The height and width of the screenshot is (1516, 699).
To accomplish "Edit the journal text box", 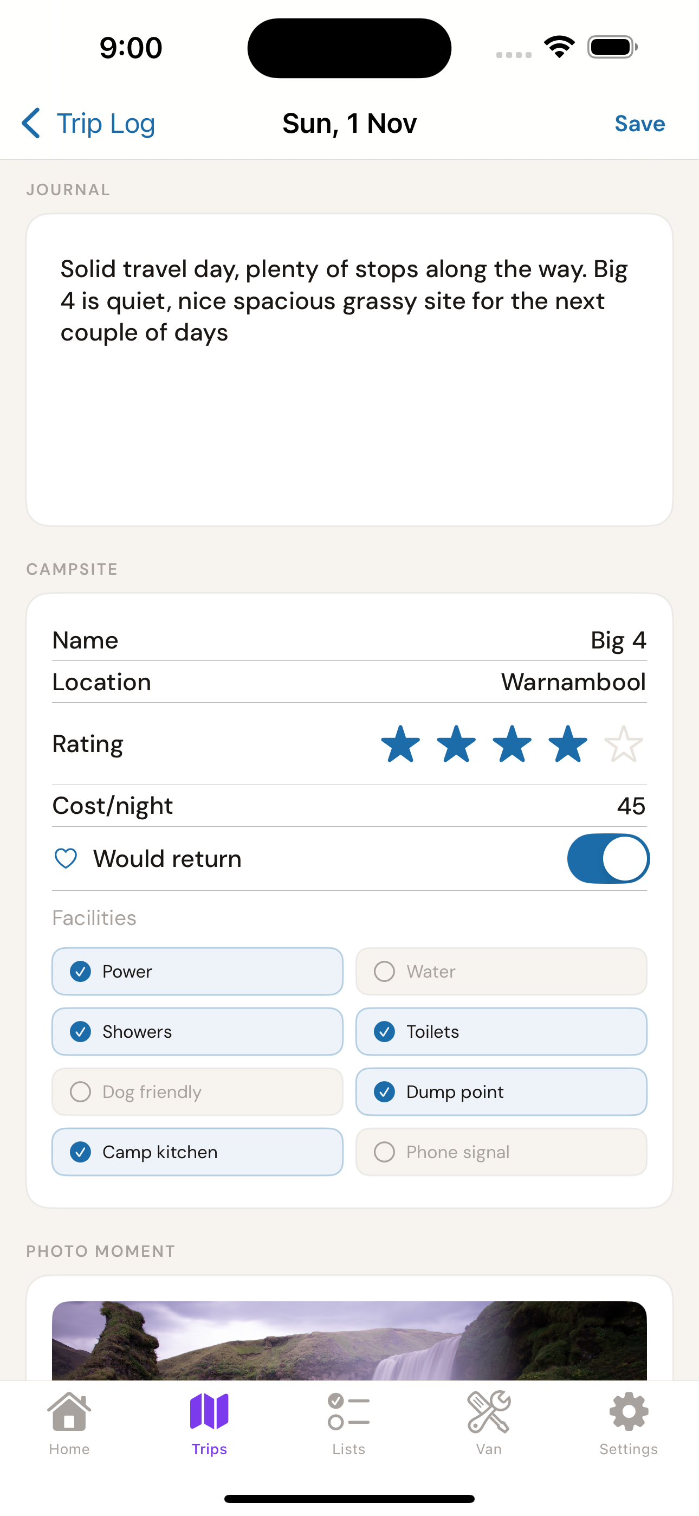I will [x=349, y=370].
